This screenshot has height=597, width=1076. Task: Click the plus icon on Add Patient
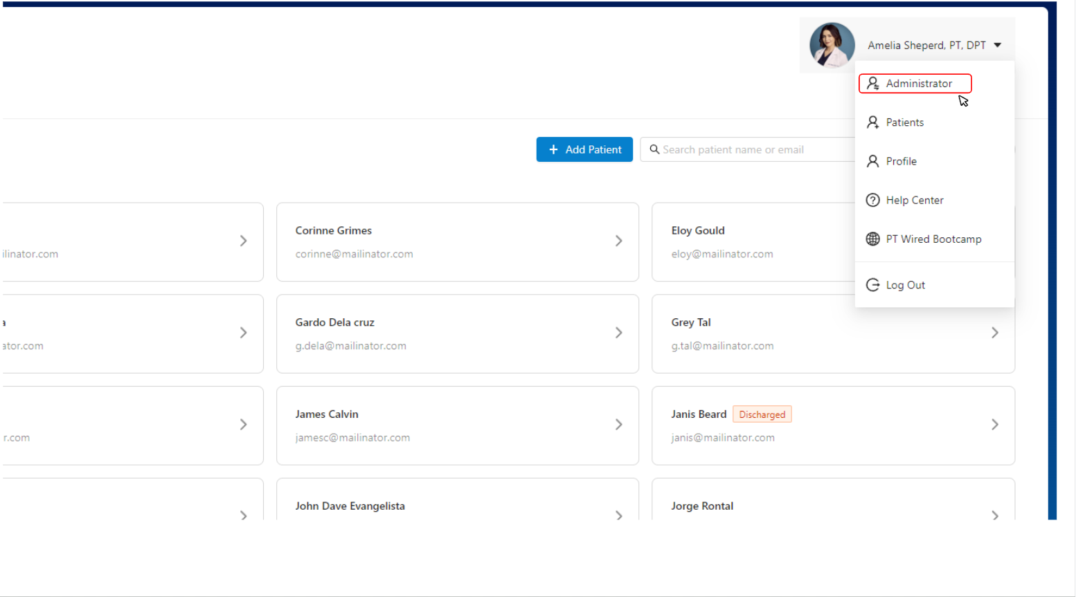553,149
